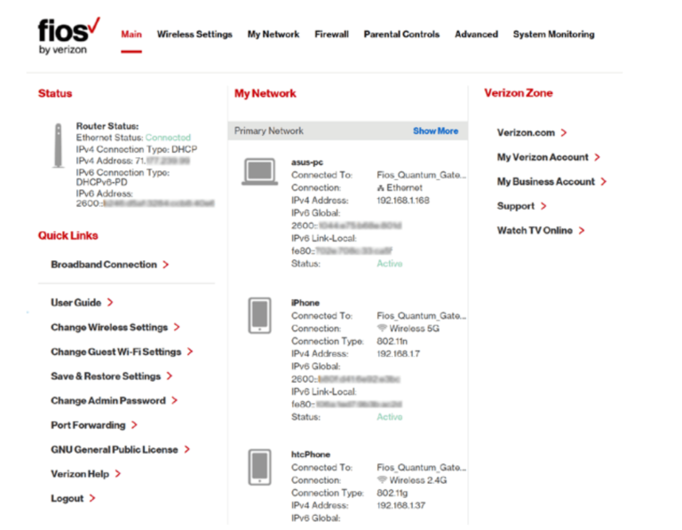Open the User Guide link
682x530 pixels.
pyautogui.click(x=75, y=302)
